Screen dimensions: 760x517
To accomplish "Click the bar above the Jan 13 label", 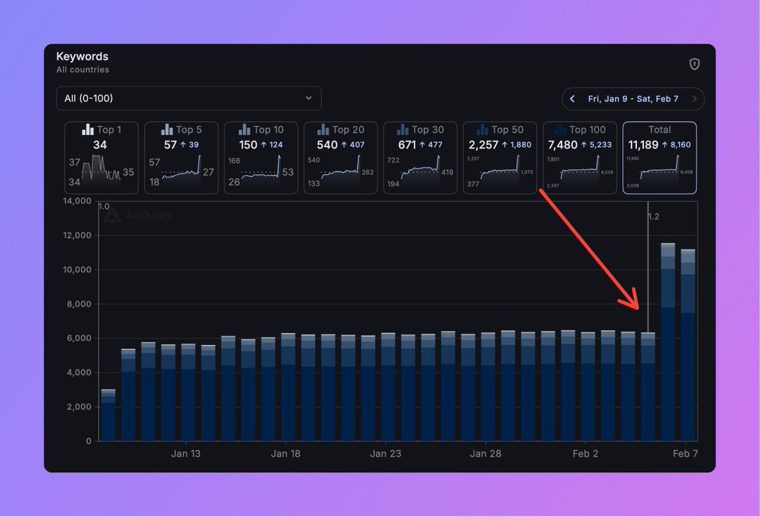I will 188,393.
